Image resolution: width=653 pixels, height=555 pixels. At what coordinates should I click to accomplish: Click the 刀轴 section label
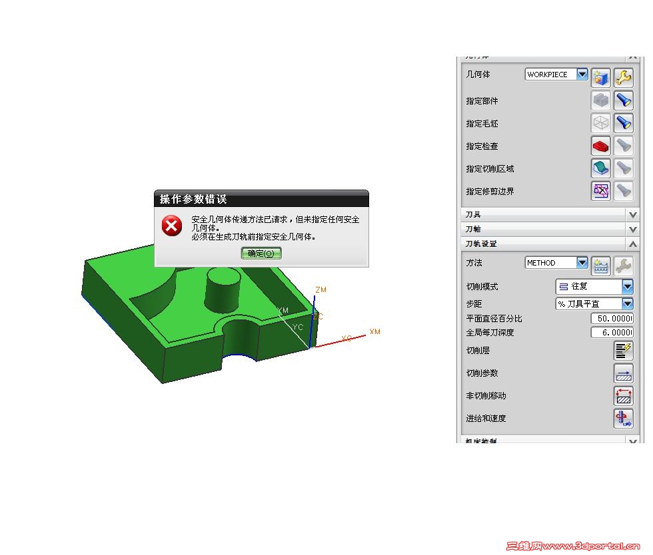coord(473,229)
